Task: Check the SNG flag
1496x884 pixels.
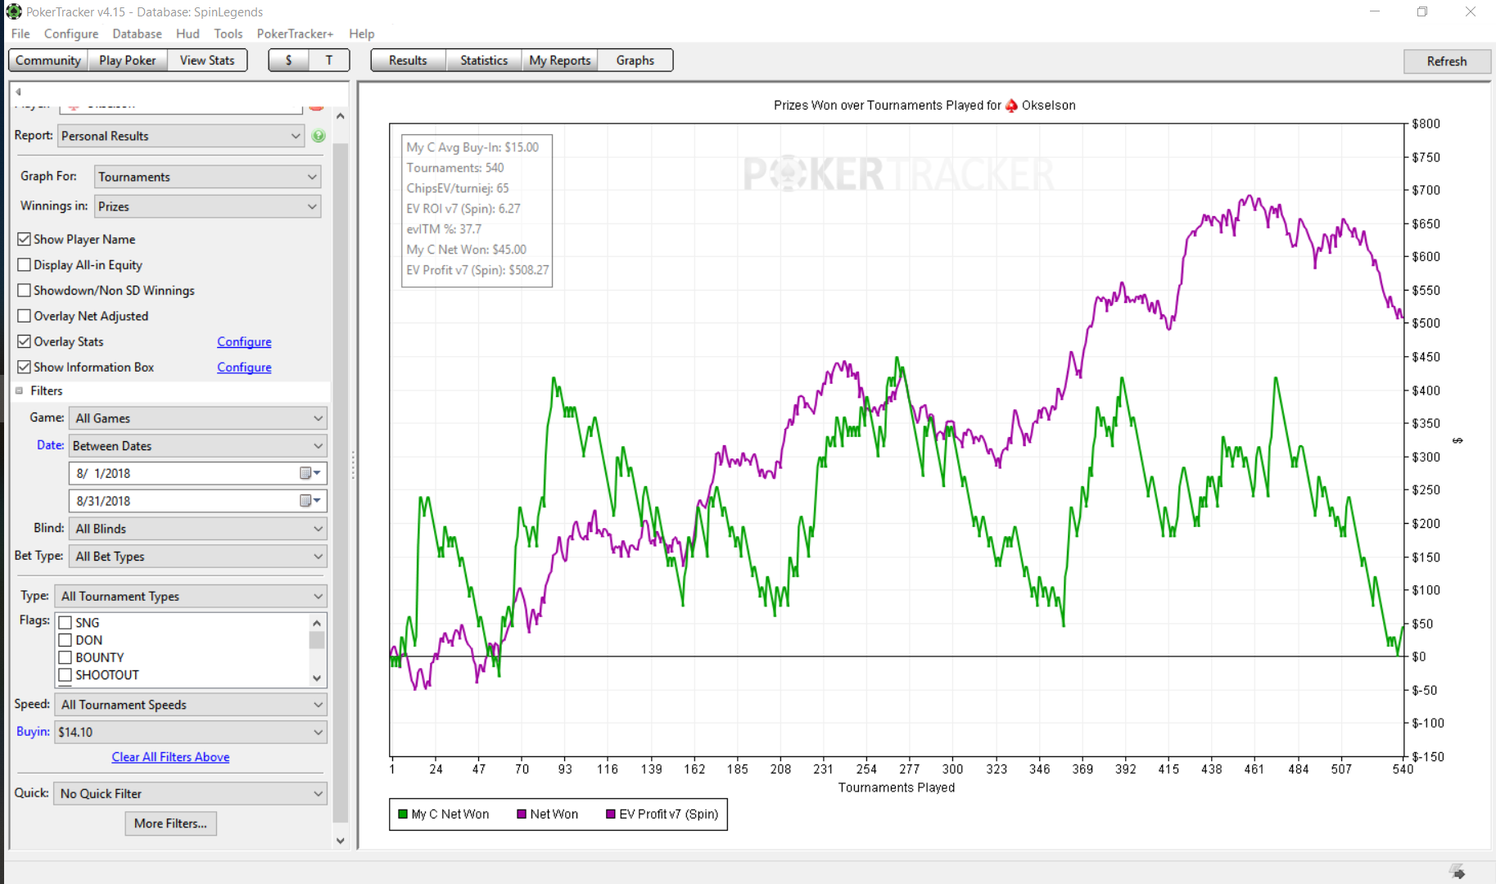Action: click(x=66, y=623)
